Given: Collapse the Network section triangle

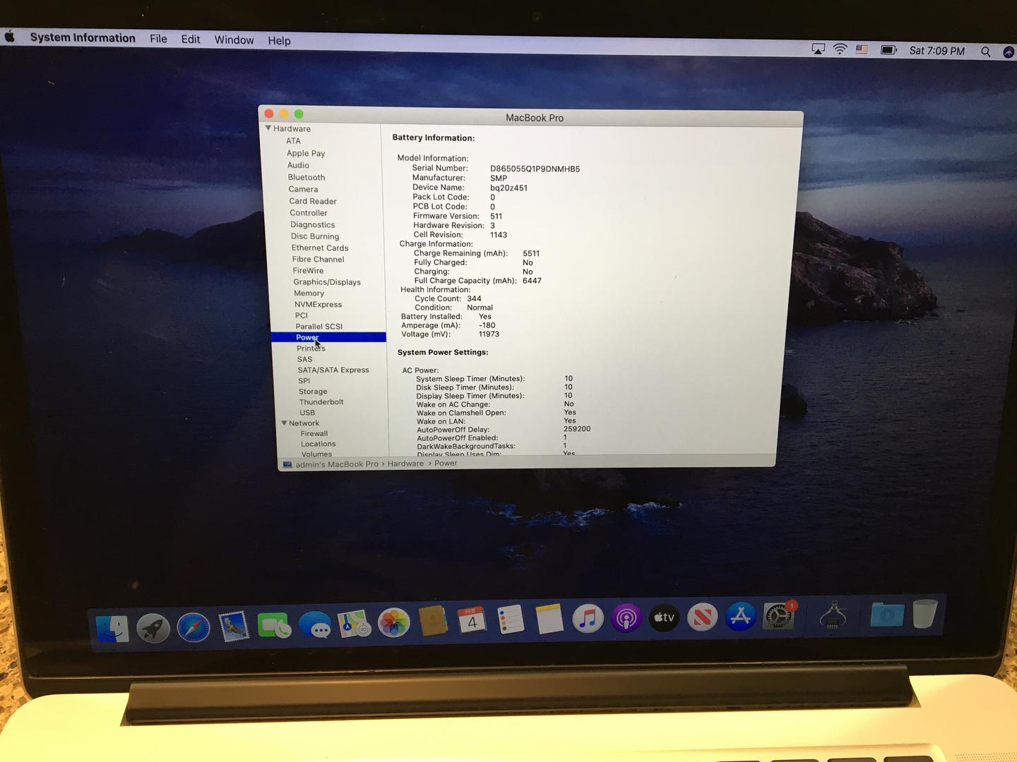Looking at the screenshot, I should 284,423.
